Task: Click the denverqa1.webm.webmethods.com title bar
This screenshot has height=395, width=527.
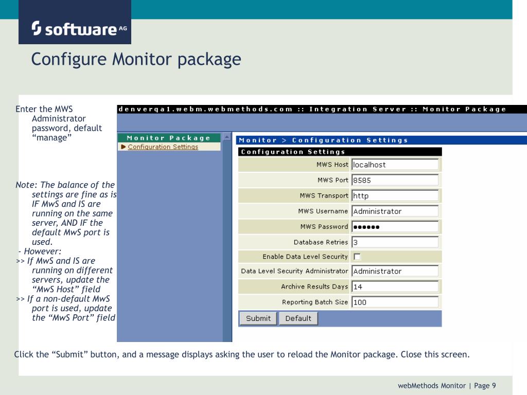Action: pos(322,109)
